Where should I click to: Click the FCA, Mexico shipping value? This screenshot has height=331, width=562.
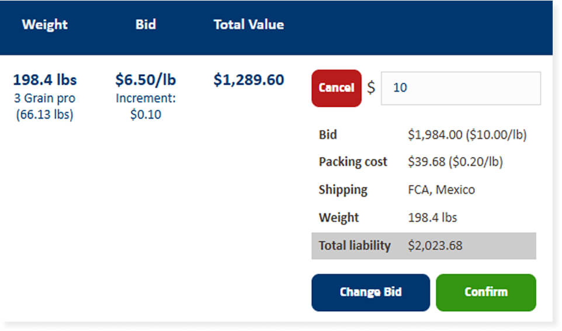coord(441,190)
